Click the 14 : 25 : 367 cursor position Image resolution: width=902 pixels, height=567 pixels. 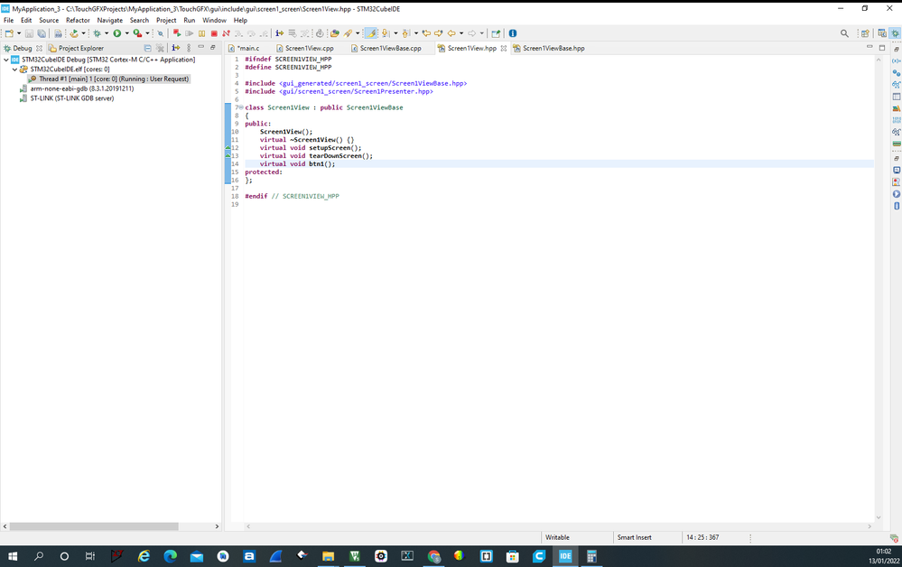pyautogui.click(x=702, y=537)
